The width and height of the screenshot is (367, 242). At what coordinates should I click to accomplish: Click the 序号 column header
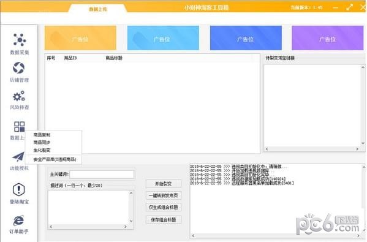click(51, 58)
